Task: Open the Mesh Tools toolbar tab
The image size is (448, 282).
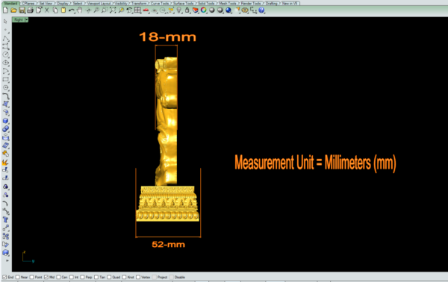Action: [x=228, y=3]
